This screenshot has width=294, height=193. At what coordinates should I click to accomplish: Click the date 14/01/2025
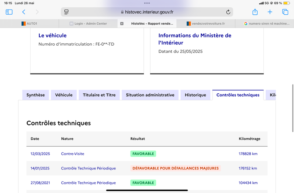40,168
